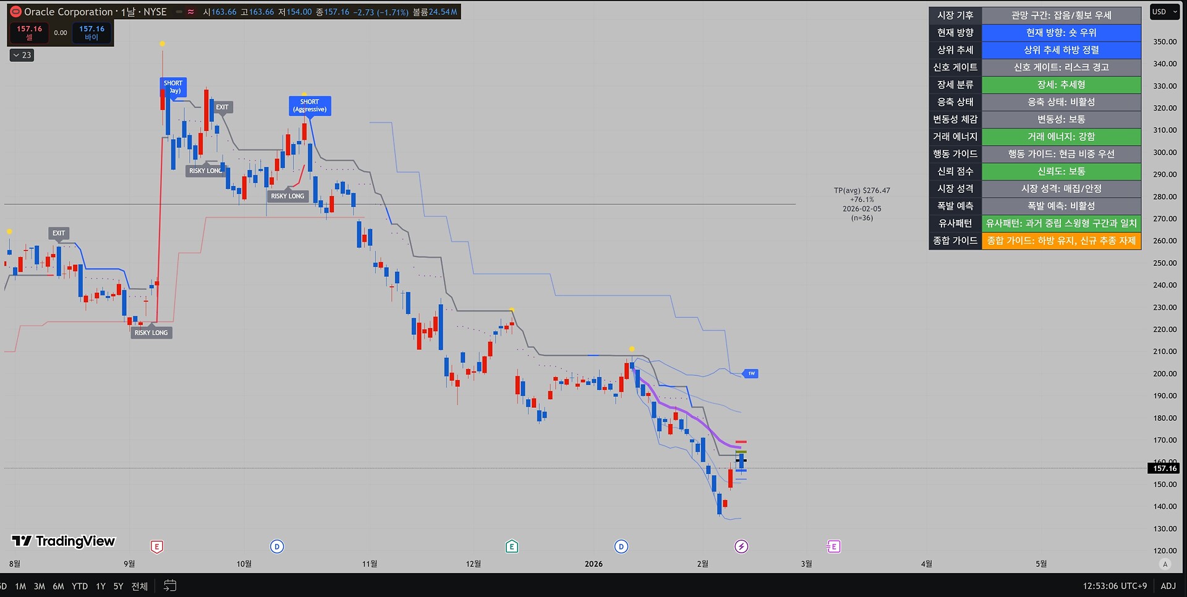This screenshot has width=1187, height=597.
Task: Click the 11월 label on the time axis
Action: pyautogui.click(x=370, y=564)
